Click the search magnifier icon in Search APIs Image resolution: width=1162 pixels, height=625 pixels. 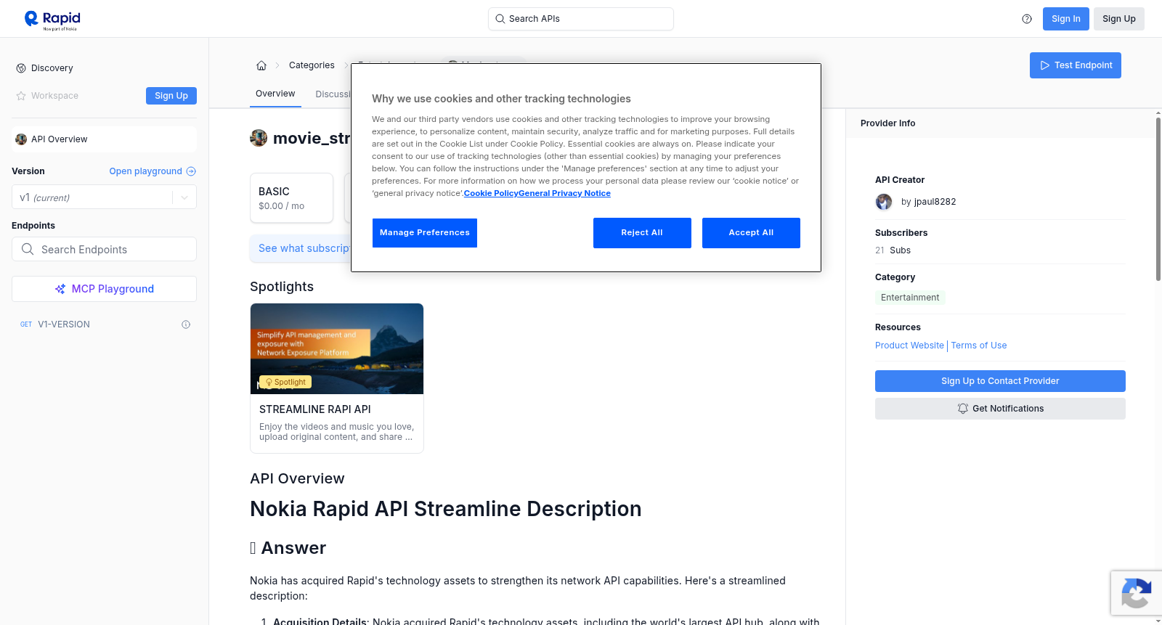coord(500,19)
